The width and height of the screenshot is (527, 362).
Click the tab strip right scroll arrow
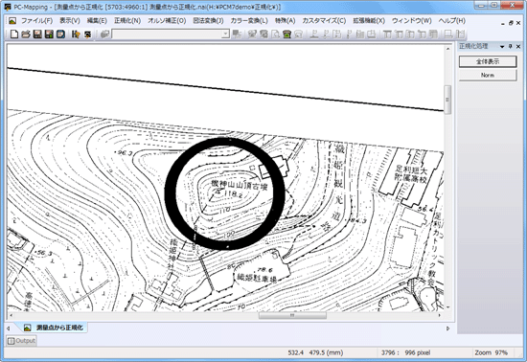click(x=447, y=328)
